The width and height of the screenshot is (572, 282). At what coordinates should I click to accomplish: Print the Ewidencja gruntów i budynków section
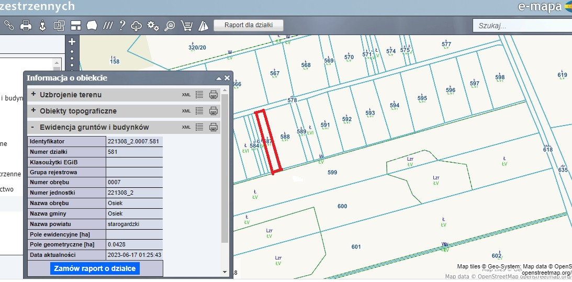tap(214, 127)
